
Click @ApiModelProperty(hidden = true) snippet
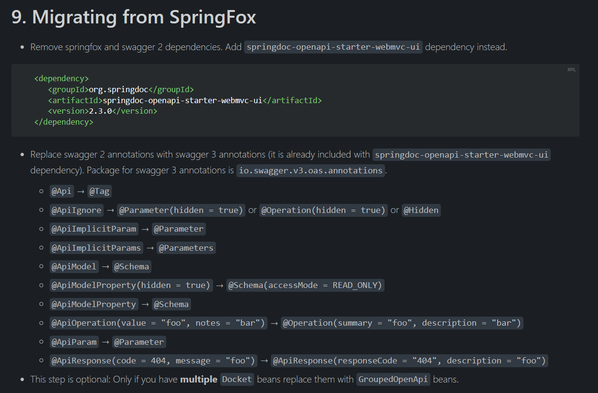tap(131, 285)
